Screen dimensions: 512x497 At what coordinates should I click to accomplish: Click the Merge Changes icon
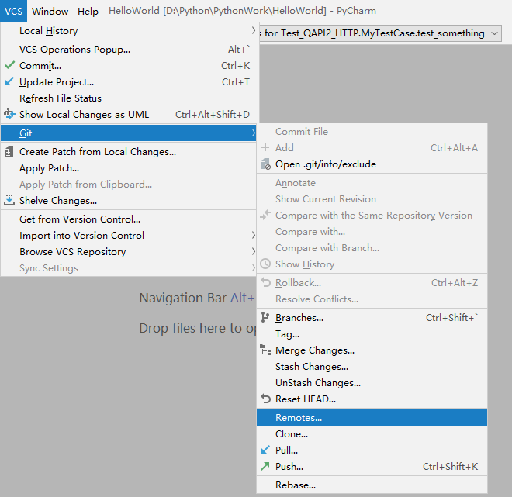(x=265, y=350)
